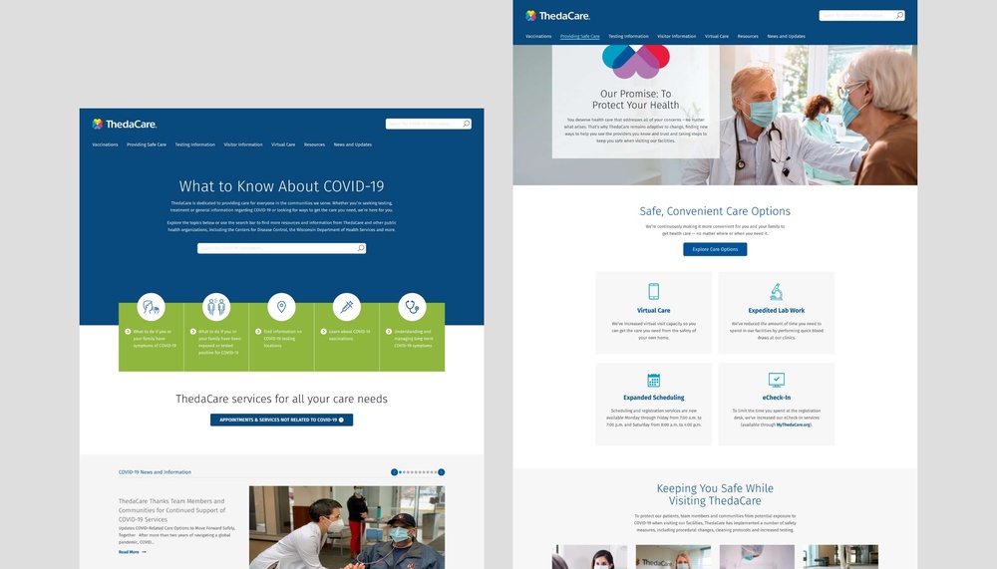Image resolution: width=997 pixels, height=569 pixels.
Task: Open Resources in the left page navigation
Action: click(x=314, y=144)
